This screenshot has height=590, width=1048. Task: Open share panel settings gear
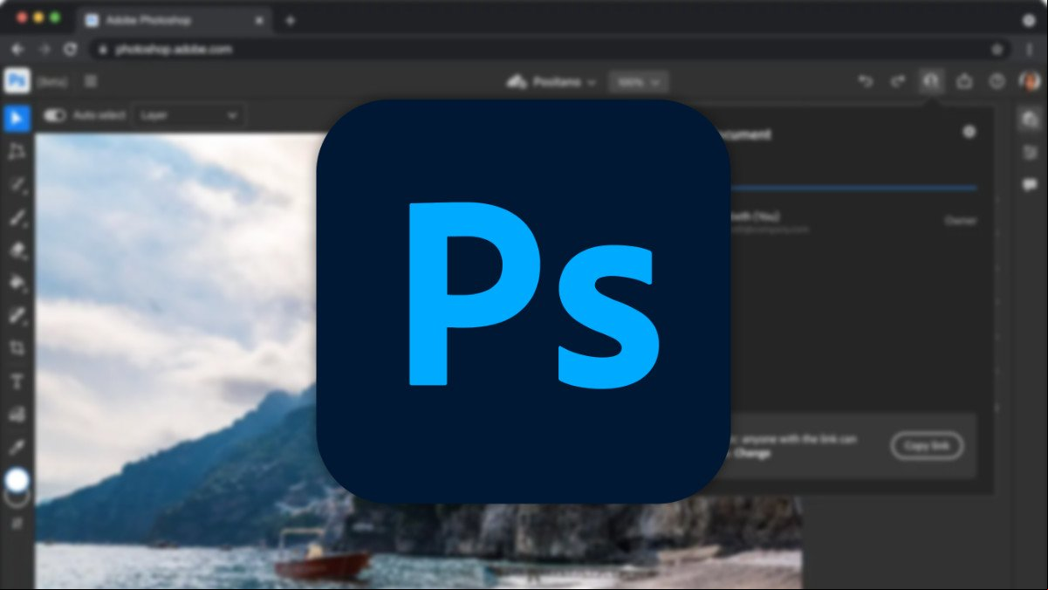(969, 132)
